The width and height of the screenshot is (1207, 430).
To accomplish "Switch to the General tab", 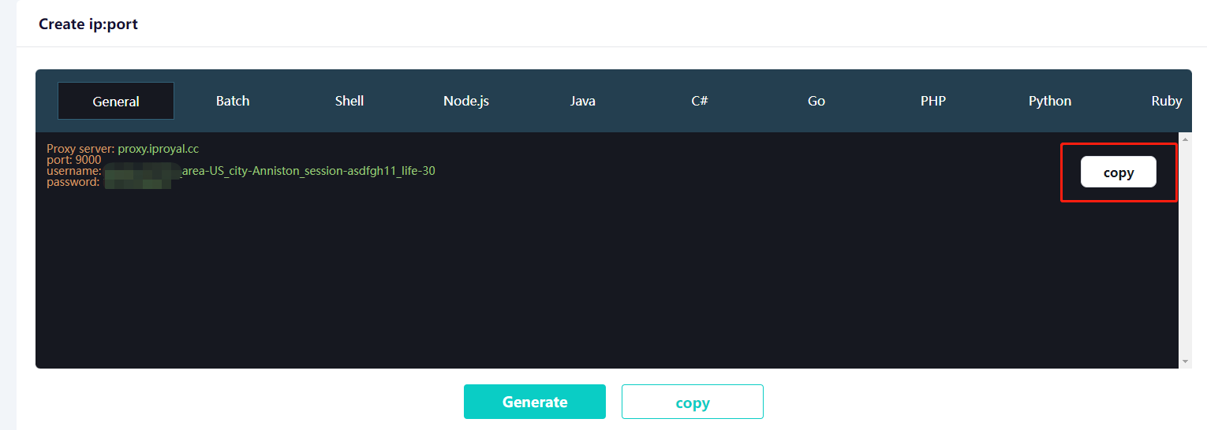I will (x=116, y=101).
